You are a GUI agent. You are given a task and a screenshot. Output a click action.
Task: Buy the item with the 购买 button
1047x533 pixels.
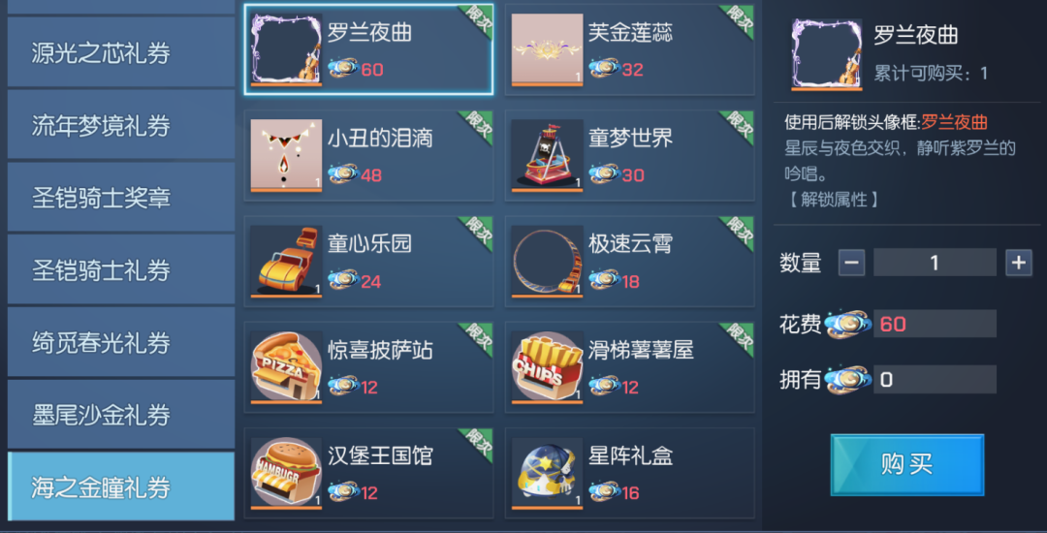[906, 464]
